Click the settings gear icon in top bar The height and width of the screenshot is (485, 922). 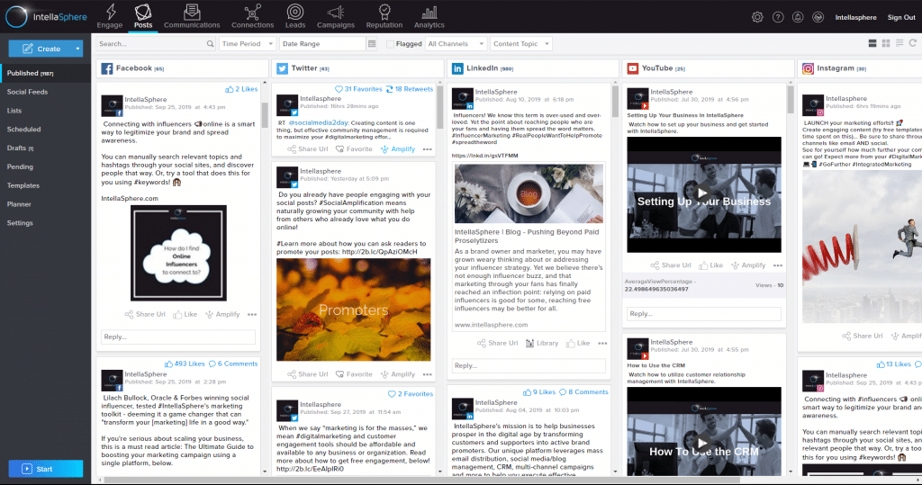pyautogui.click(x=757, y=17)
